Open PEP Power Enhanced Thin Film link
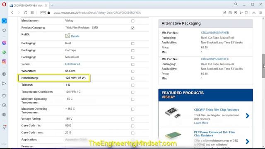The width and height of the screenshot is (265, 149). click(214, 134)
